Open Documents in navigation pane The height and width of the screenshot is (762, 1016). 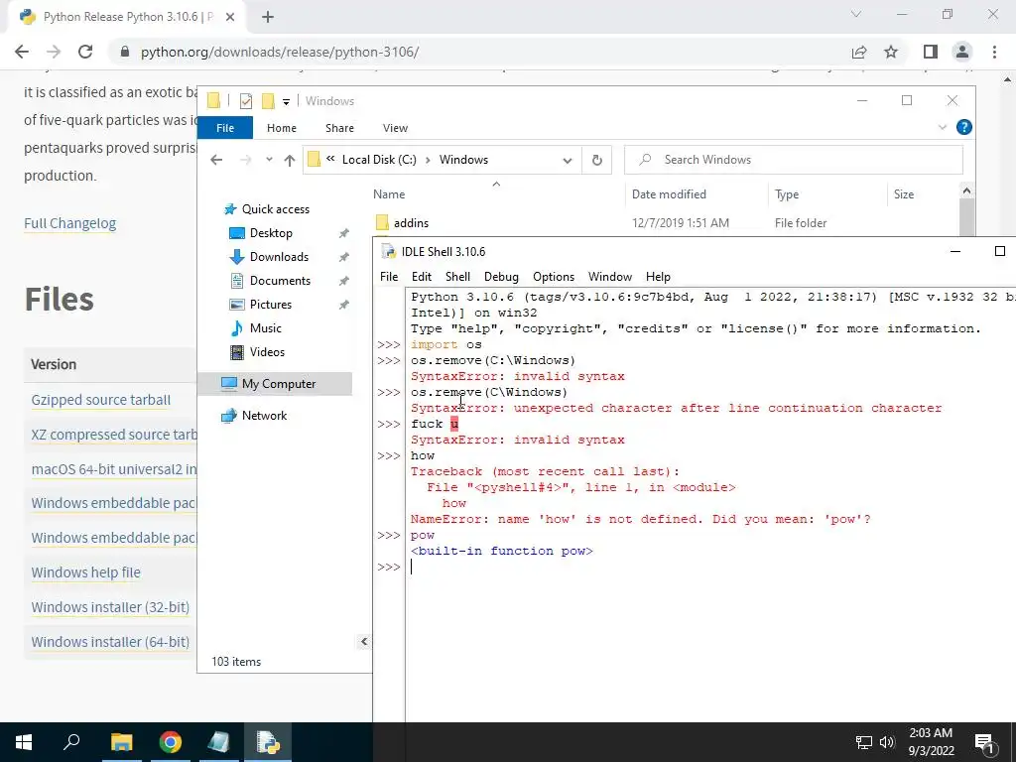[280, 281]
